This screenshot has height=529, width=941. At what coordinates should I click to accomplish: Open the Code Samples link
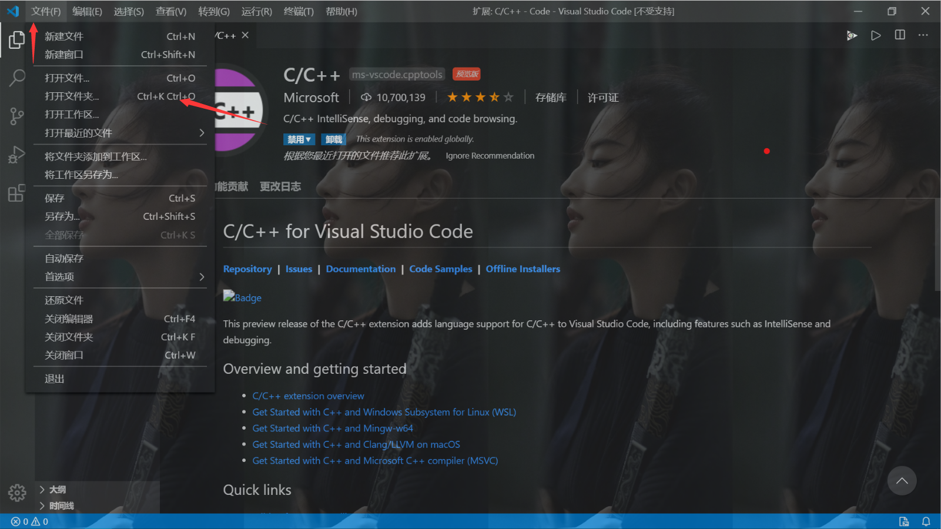[441, 269]
